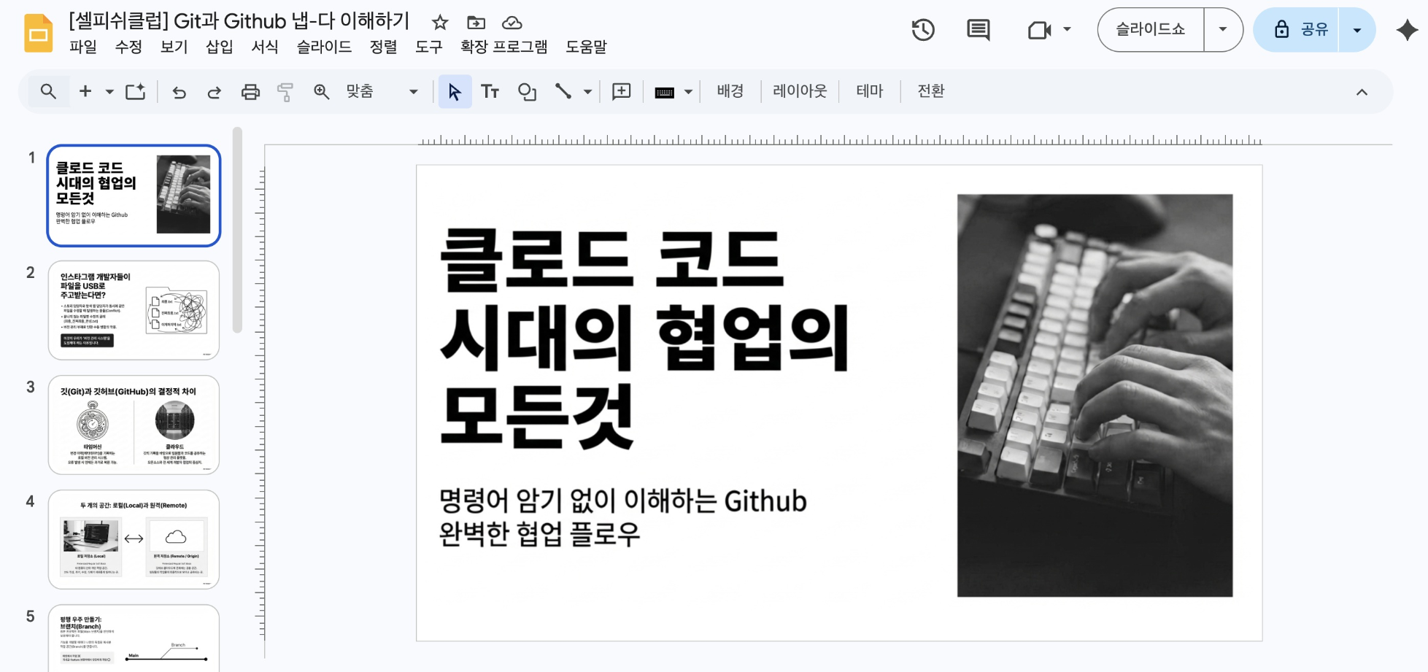
Task: Print the presentation
Action: pyautogui.click(x=250, y=92)
